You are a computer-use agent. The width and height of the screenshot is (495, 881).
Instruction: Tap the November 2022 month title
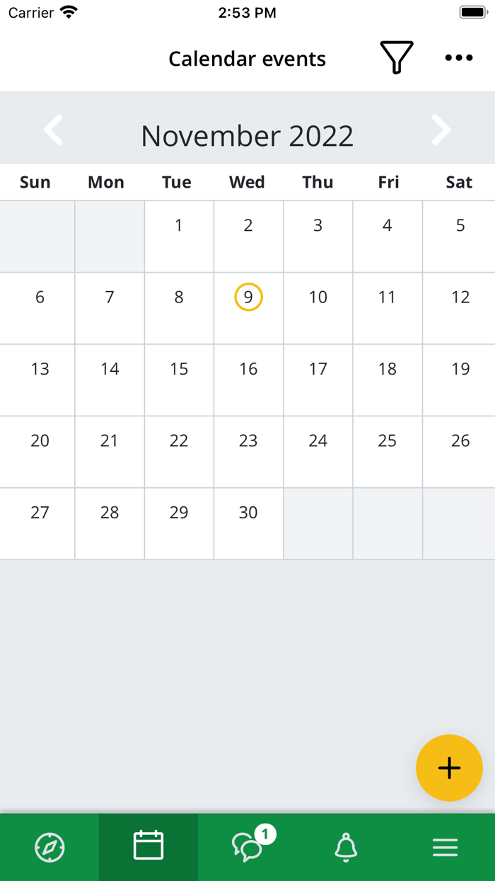click(248, 135)
